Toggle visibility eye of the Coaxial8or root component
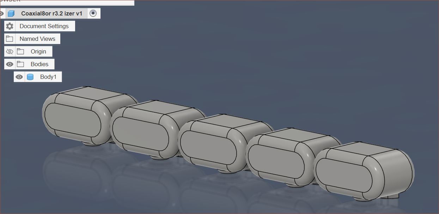Screen dimensions: 439x214 (2, 14)
